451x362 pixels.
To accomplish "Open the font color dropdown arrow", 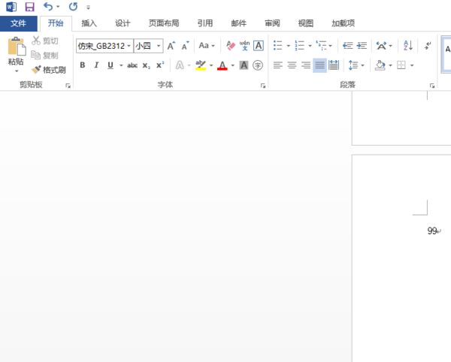I will pyautogui.click(x=232, y=65).
